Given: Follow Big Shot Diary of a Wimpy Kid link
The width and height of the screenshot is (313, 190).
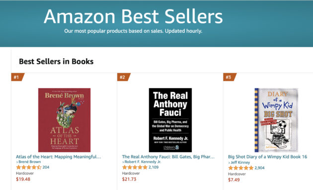Looking at the screenshot, I should 267,157.
